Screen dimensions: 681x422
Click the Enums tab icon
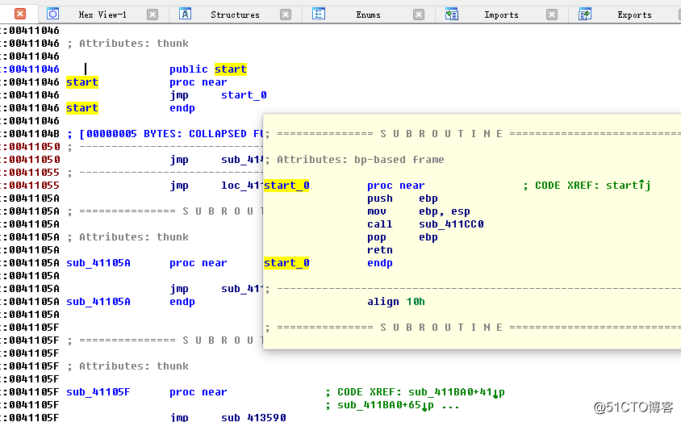(319, 15)
